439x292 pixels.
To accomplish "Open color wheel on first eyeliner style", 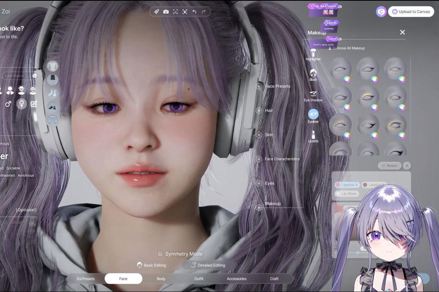I will click(x=347, y=79).
